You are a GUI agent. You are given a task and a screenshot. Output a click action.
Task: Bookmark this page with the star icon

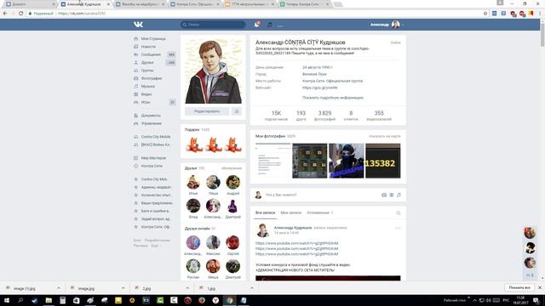point(485,14)
